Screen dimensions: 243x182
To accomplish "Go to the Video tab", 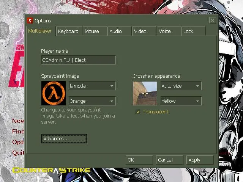I will coord(144,31).
